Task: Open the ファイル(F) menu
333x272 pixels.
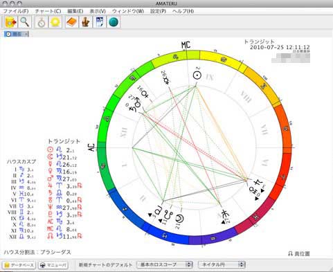Action: (x=16, y=11)
